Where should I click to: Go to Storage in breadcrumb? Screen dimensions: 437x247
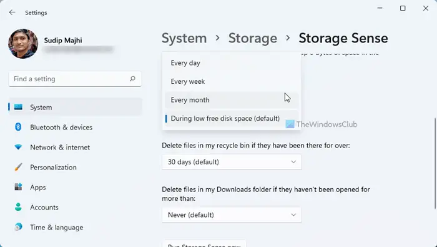pos(252,38)
